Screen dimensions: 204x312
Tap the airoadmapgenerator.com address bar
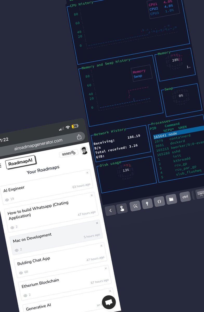(38, 145)
